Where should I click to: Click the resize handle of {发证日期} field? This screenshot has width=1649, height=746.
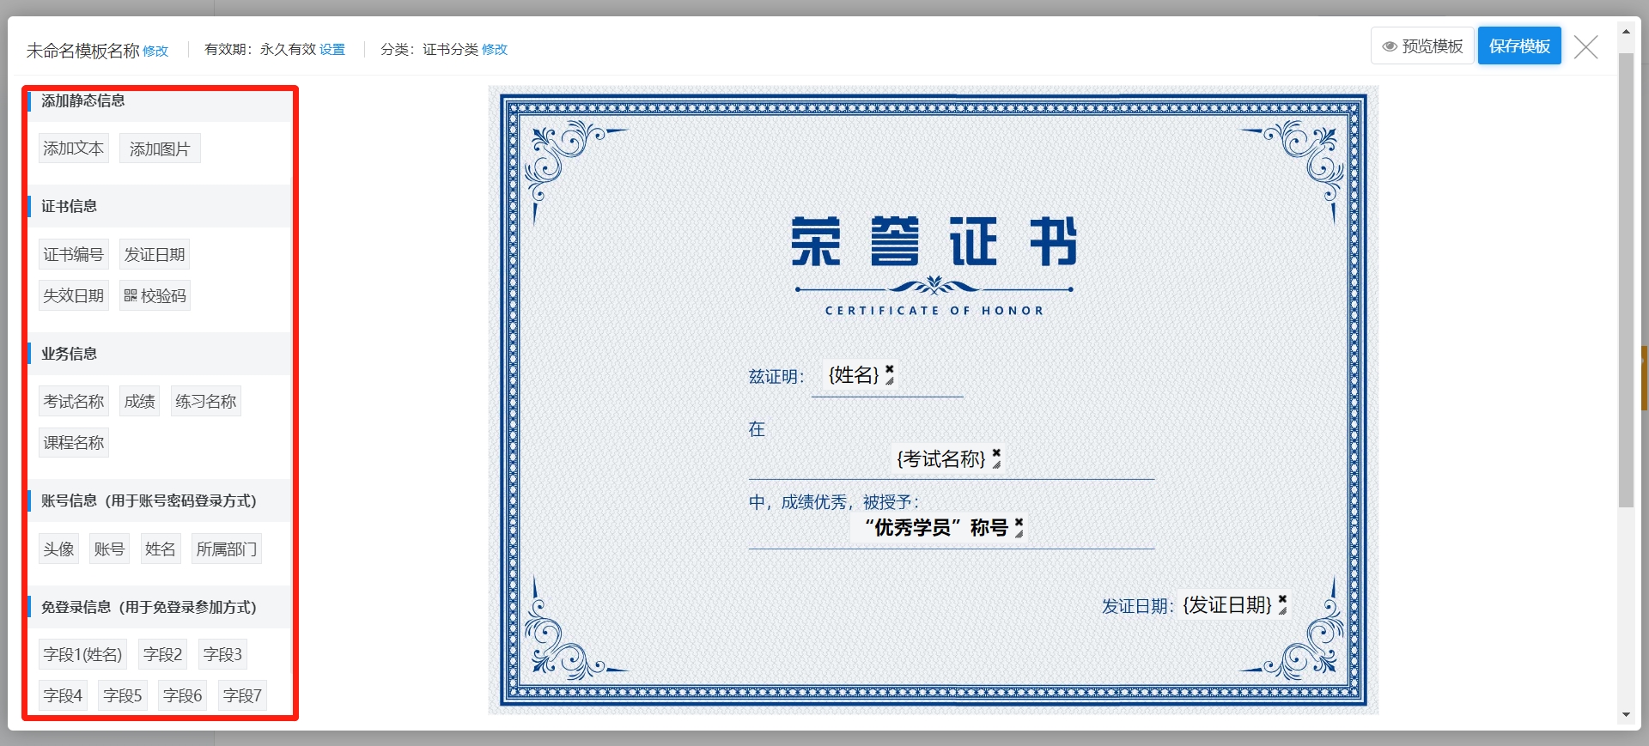[x=1282, y=611]
